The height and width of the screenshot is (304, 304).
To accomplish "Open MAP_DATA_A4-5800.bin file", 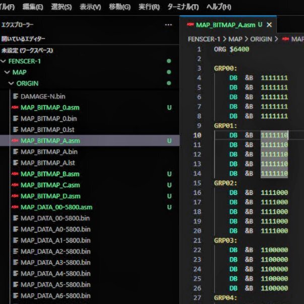I will [x=55, y=273].
